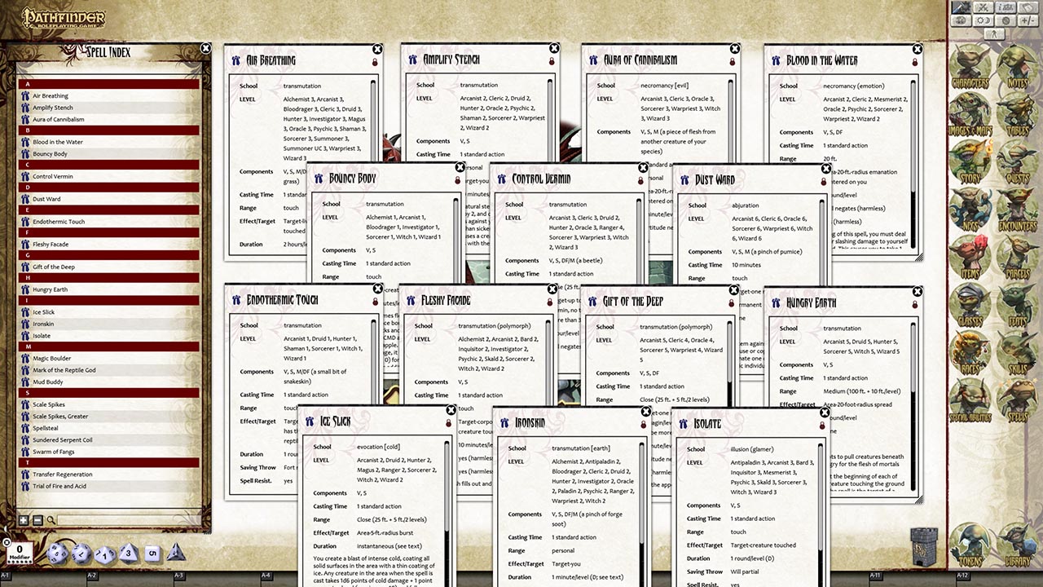Open Images & Maps from the sidebar
1043x587 pixels.
coord(970,113)
